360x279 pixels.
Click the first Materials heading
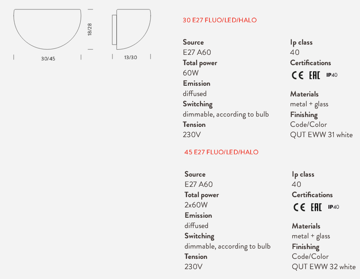coord(305,94)
